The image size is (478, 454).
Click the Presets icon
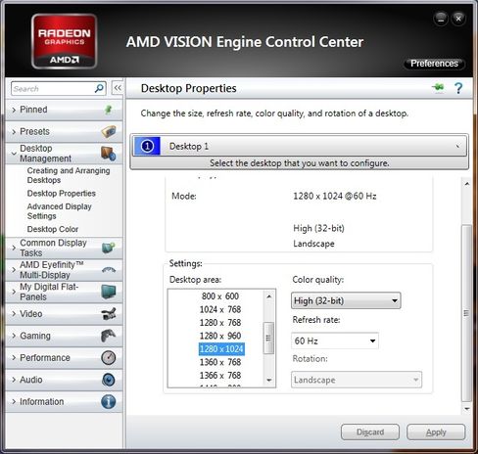tap(109, 131)
